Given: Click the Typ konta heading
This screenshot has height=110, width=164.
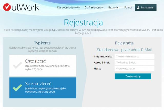Looking at the screenshot, I should tap(43, 43).
